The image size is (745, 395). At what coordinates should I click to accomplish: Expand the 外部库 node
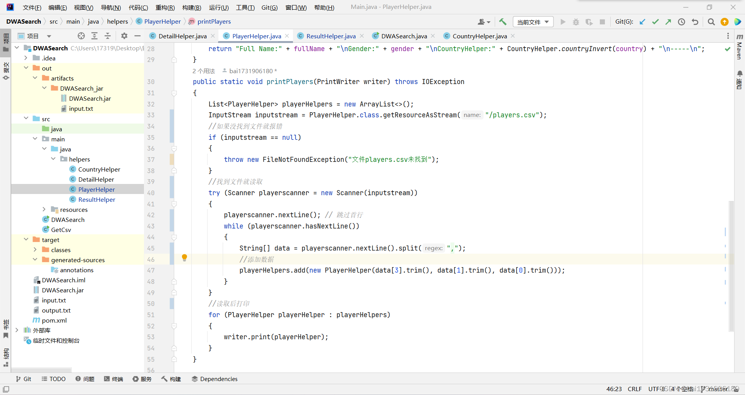pyautogui.click(x=17, y=330)
